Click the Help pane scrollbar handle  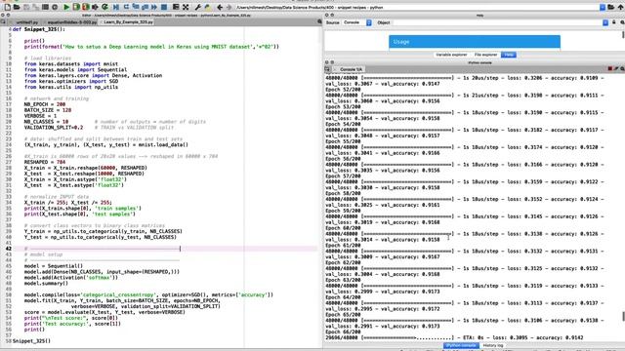click(x=623, y=35)
